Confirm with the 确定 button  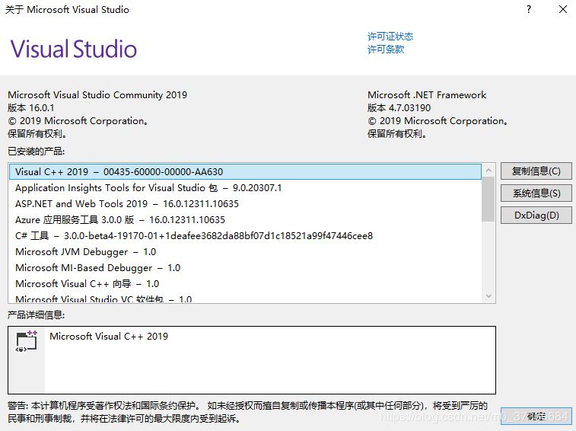point(536,417)
